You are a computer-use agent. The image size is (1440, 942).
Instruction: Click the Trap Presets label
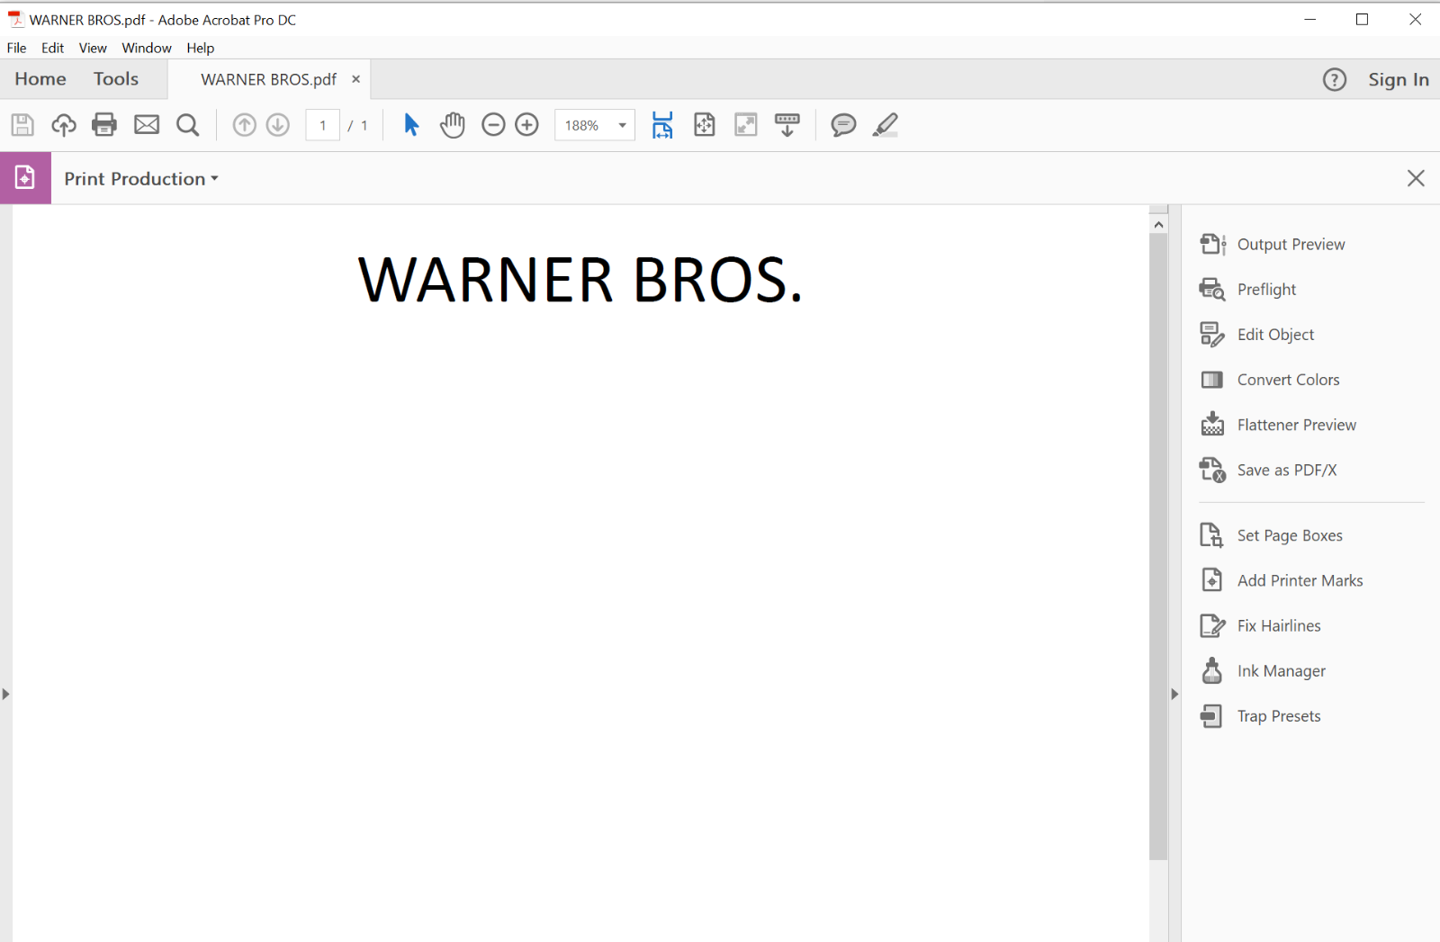click(x=1279, y=716)
